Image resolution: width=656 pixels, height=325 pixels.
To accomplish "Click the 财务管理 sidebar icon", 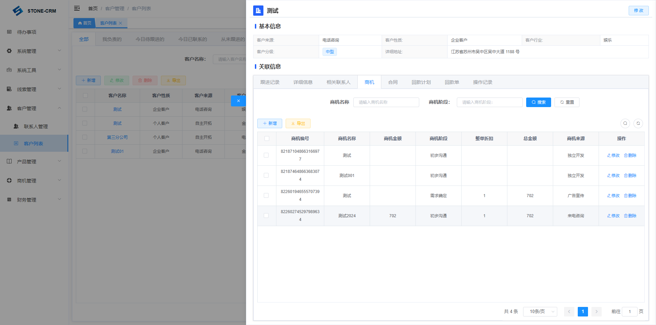I will click(x=9, y=200).
